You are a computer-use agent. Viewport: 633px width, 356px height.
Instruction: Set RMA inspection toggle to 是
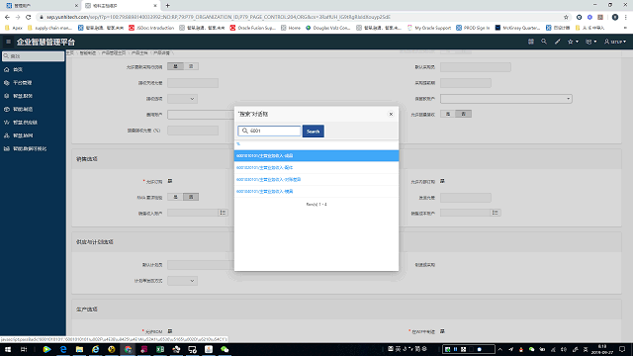point(175,197)
